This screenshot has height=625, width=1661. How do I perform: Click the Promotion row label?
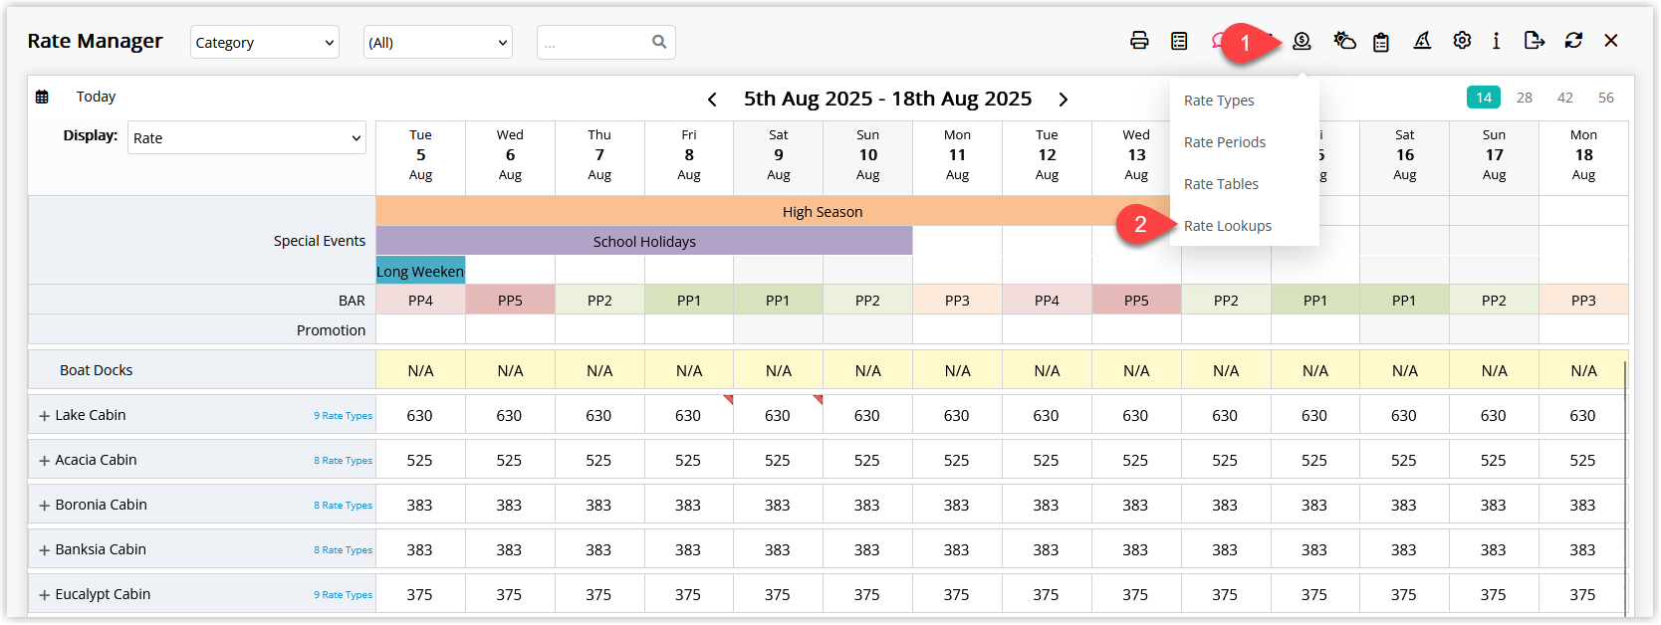coord(331,330)
